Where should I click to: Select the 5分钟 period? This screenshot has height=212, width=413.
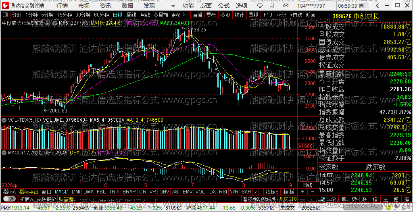tap(47, 15)
